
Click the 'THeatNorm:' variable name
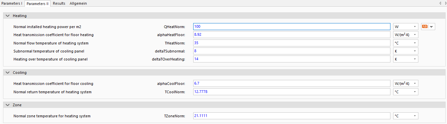[x=175, y=43]
